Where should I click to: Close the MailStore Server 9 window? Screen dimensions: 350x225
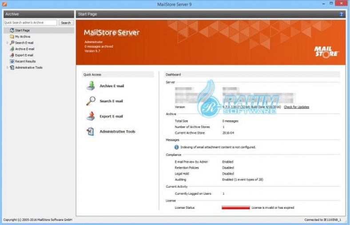tap(342, 4)
